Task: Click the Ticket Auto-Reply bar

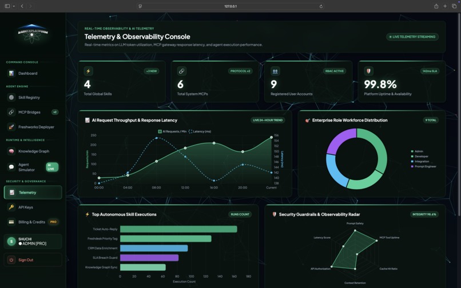Action: coord(178,229)
